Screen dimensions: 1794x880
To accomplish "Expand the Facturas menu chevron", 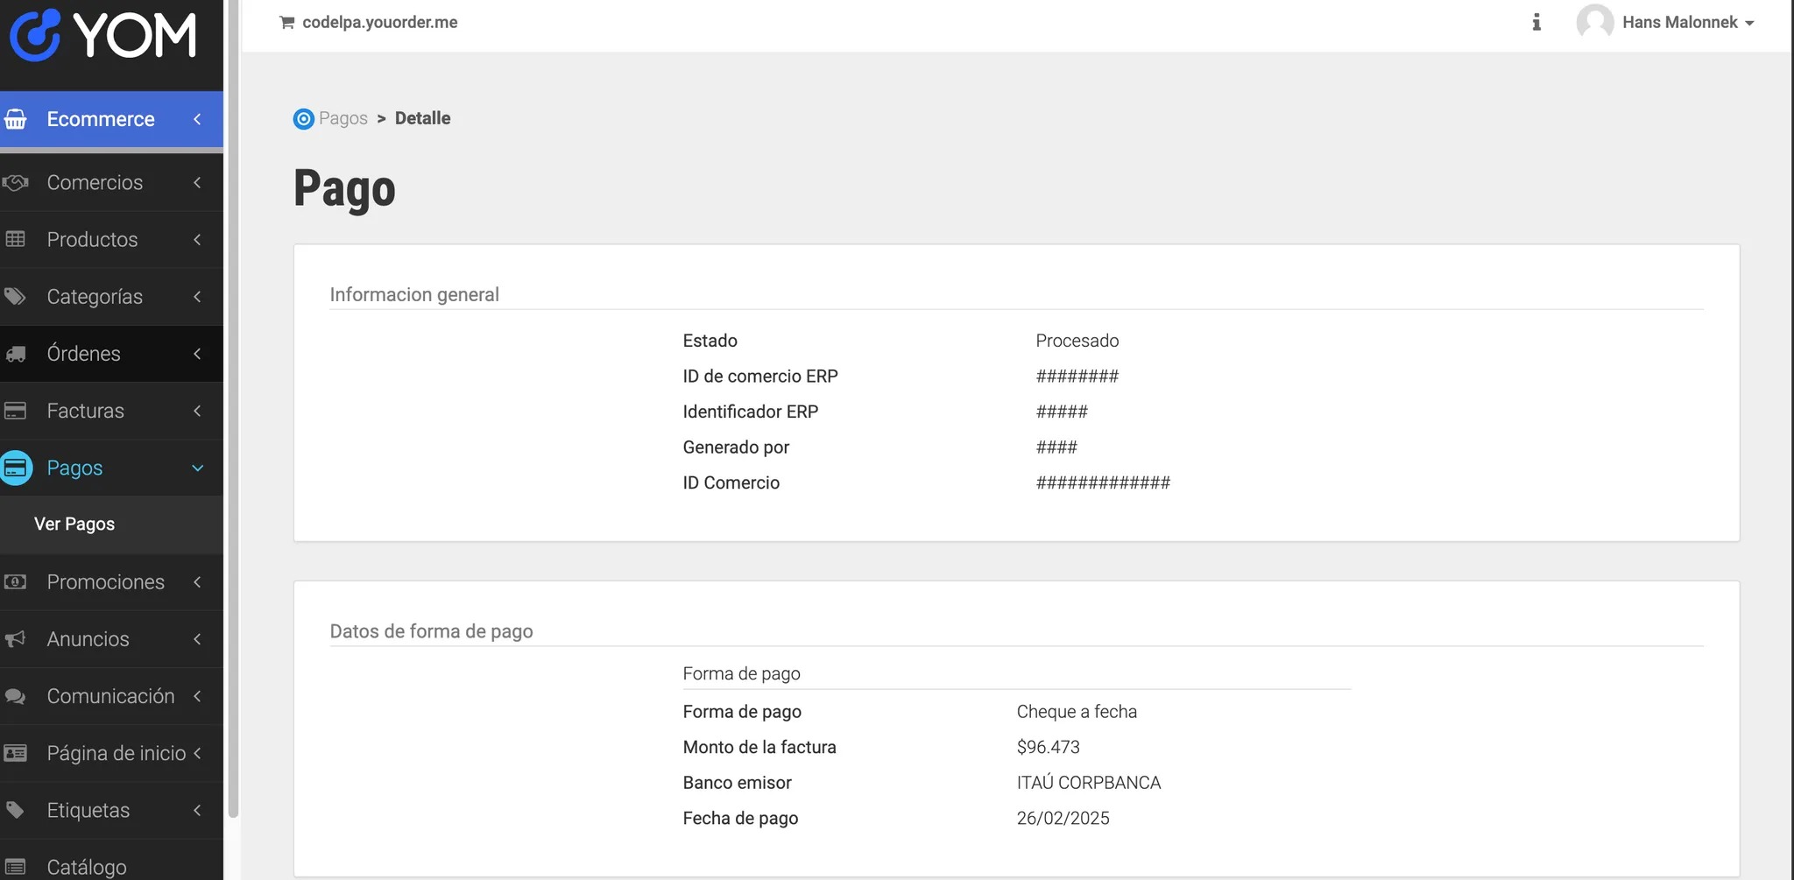I will click(x=197, y=411).
